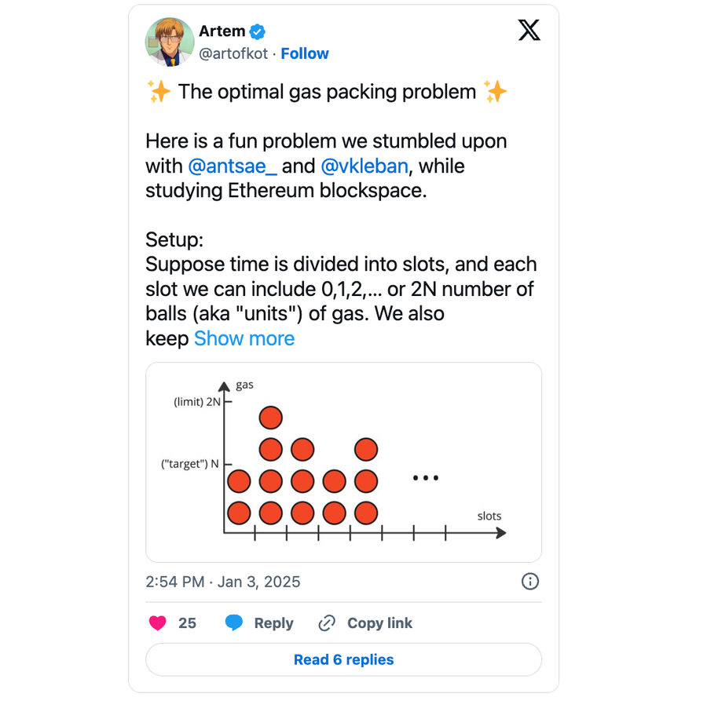Visit the @antsae_ mention
Image resolution: width=707 pixels, height=701 pixels.
point(233,166)
